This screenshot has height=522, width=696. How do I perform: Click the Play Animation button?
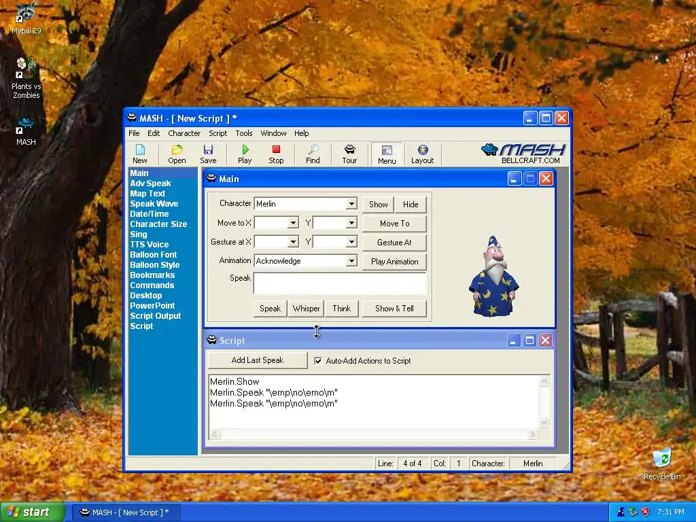pyautogui.click(x=395, y=262)
